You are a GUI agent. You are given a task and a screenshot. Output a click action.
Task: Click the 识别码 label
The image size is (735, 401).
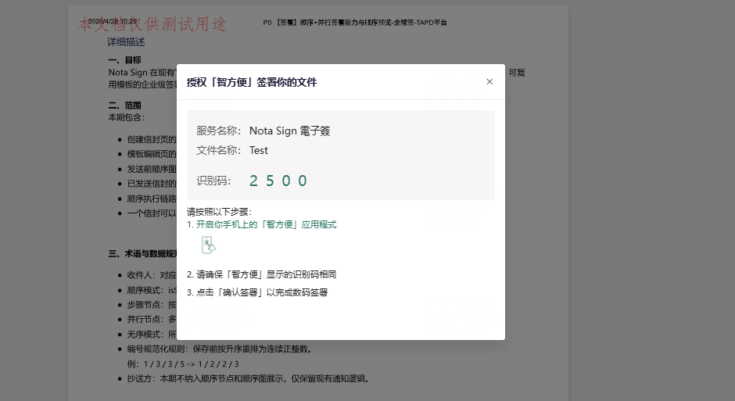213,181
